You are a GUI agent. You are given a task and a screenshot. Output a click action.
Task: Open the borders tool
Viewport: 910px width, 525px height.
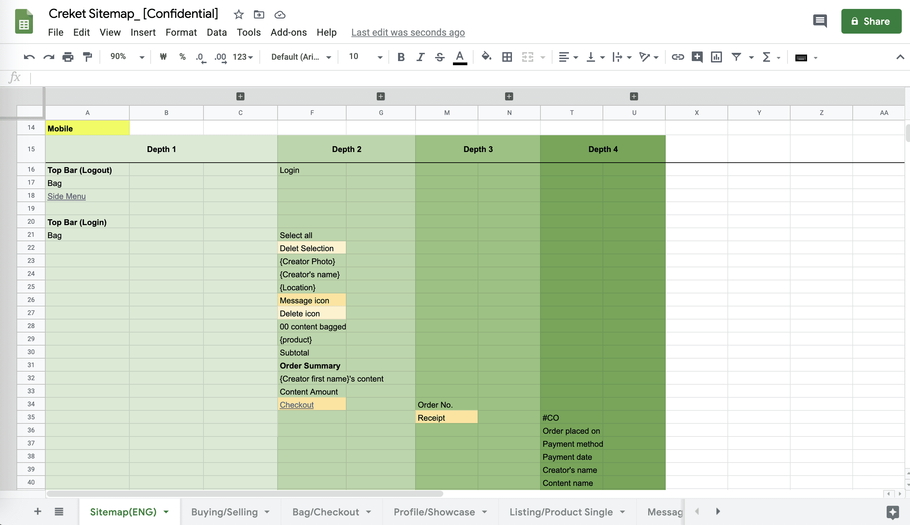507,57
